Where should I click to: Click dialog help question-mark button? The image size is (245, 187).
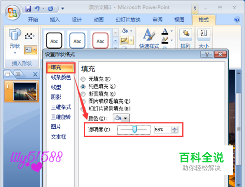tap(207, 54)
